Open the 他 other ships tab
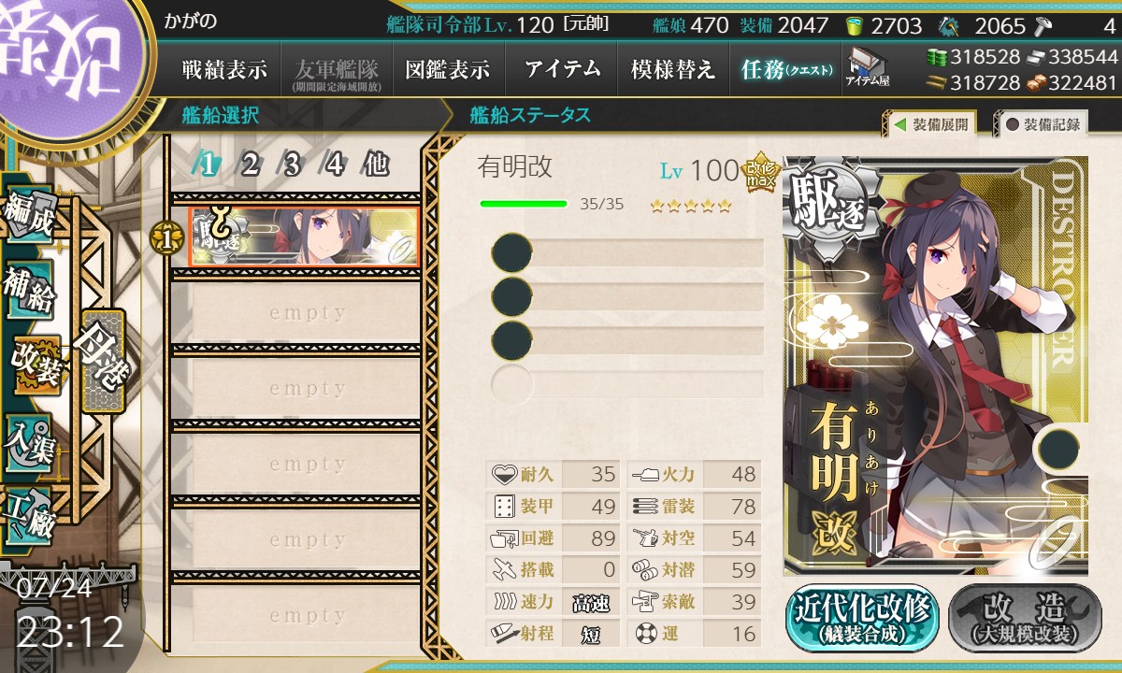 [x=376, y=165]
